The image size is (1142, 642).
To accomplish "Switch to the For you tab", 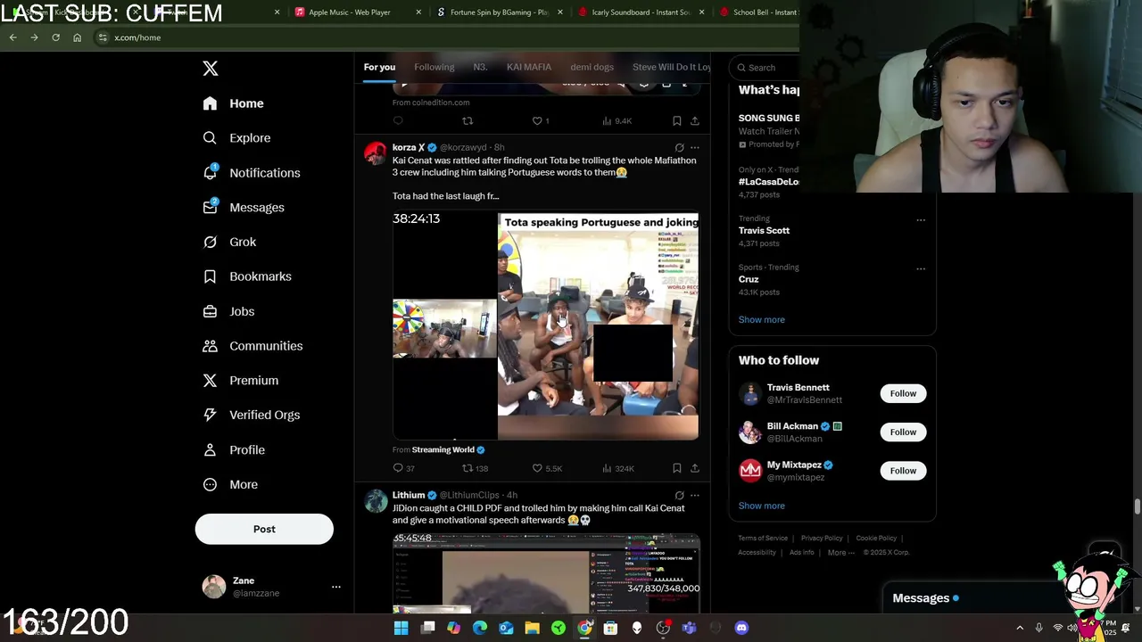I will (x=379, y=67).
